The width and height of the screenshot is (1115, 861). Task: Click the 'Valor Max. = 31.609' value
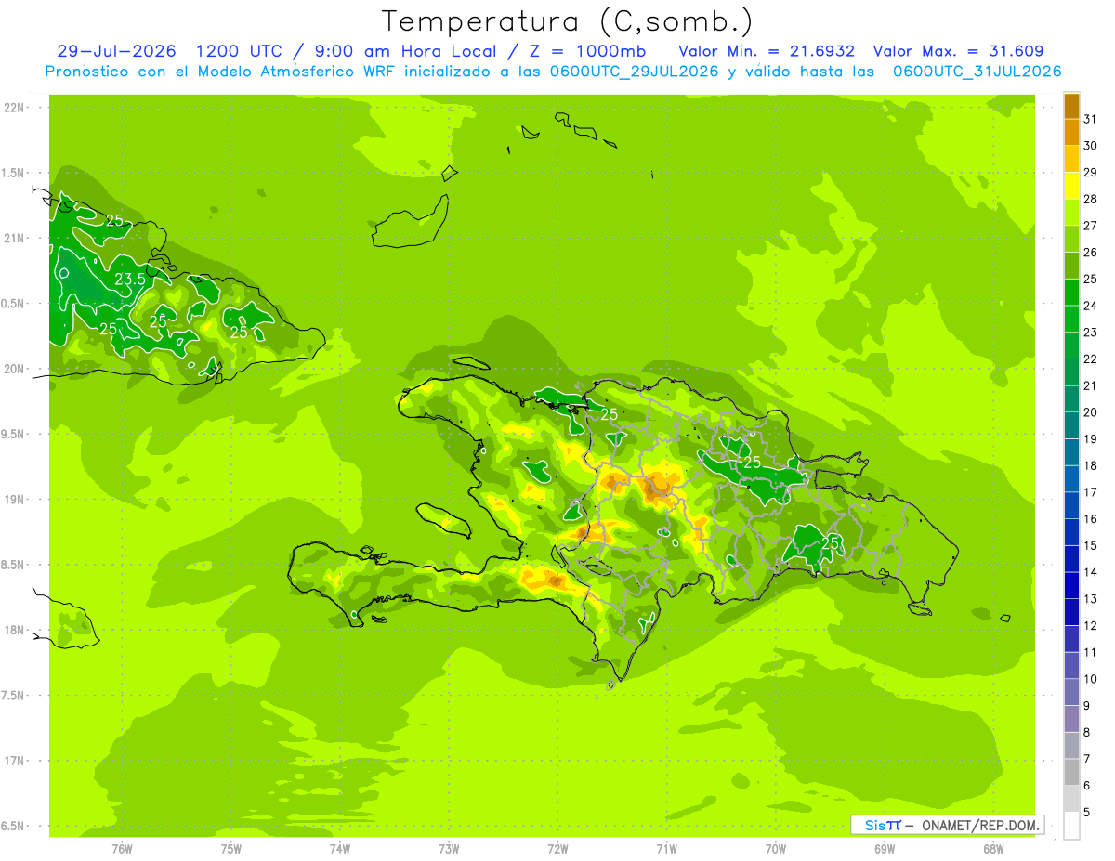tap(957, 51)
